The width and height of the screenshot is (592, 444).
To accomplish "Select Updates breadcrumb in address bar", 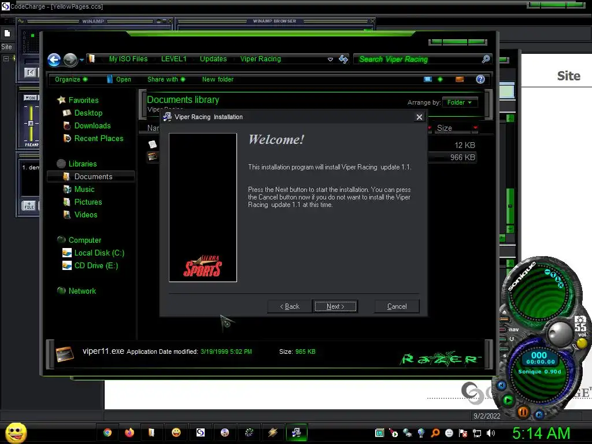I will [213, 59].
